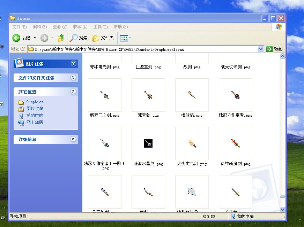This screenshot has width=304, height=227.
Task: Click the scrollbar down arrow
Action: pos(282,209)
